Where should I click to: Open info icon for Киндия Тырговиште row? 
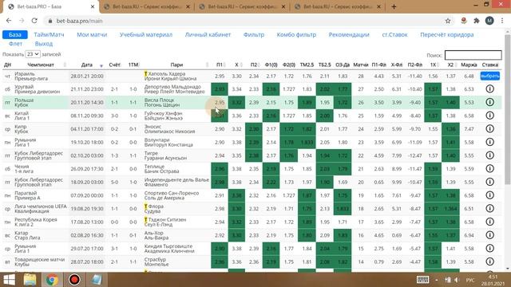(489, 248)
